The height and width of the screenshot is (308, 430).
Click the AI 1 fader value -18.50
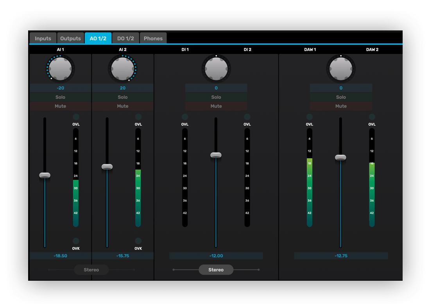coord(60,256)
